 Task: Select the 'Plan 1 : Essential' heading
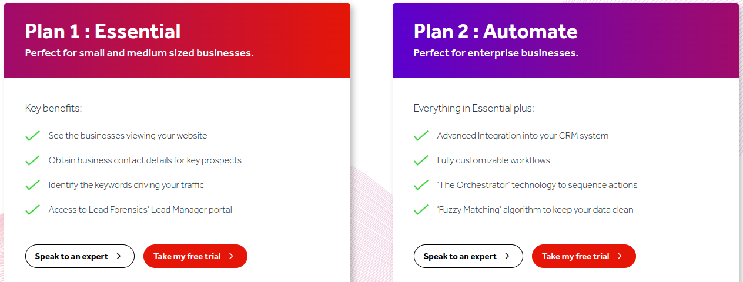(103, 31)
